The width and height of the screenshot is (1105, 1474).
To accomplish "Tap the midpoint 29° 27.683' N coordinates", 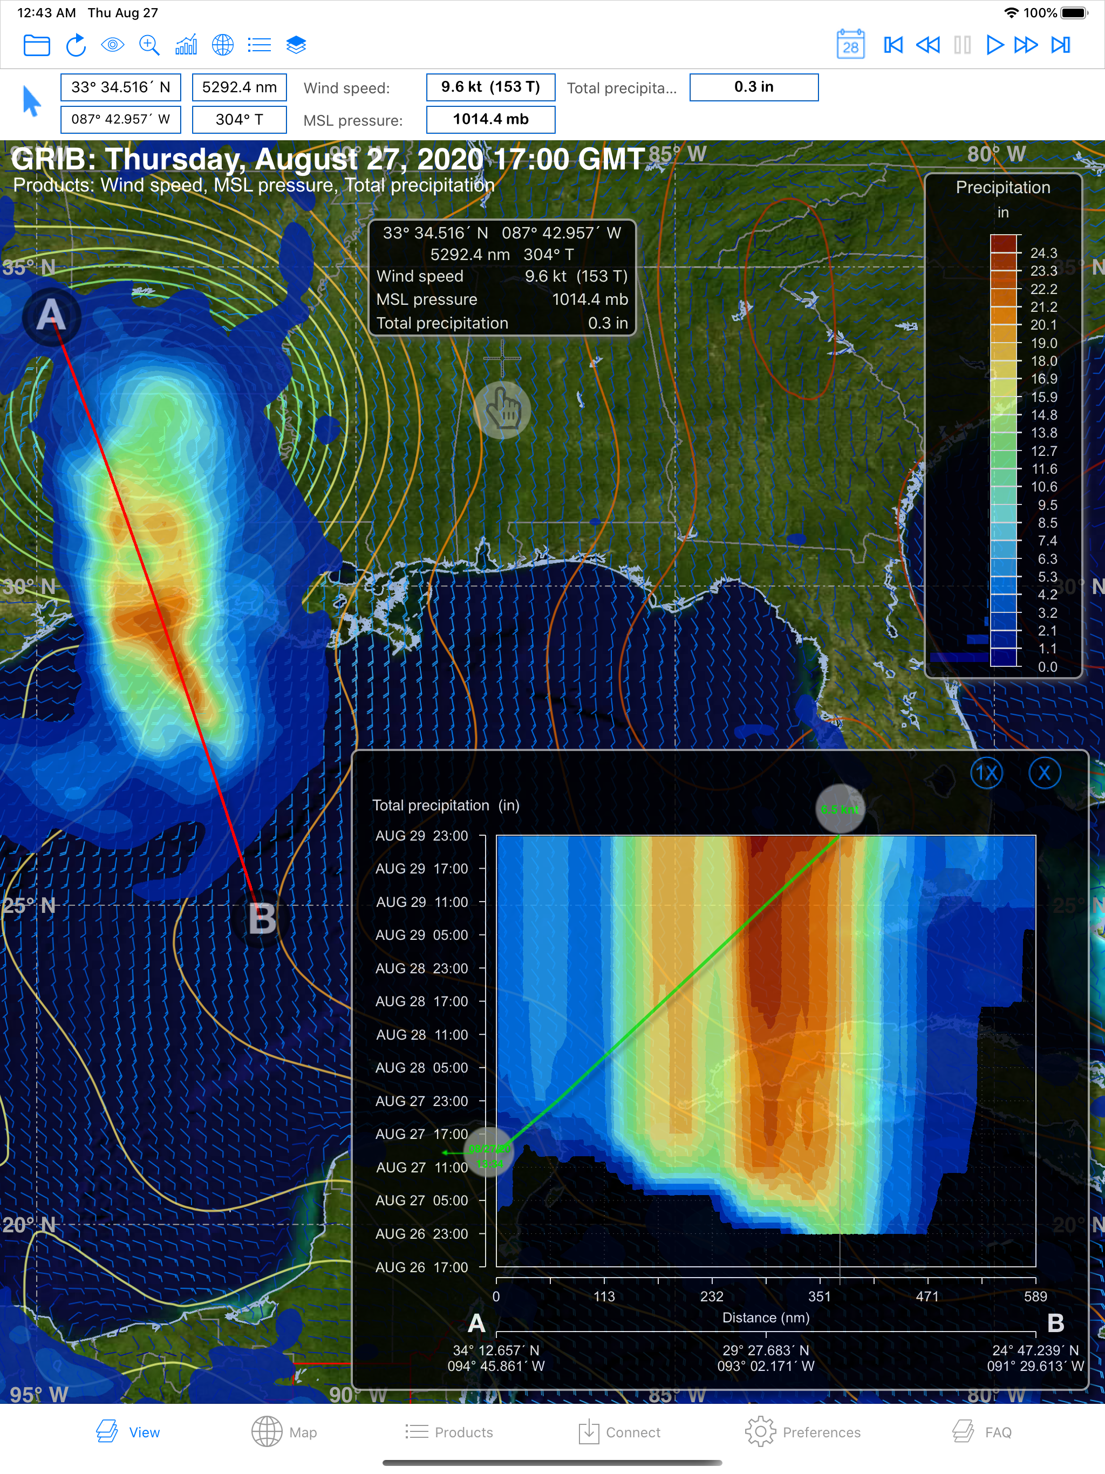I will (x=766, y=1358).
